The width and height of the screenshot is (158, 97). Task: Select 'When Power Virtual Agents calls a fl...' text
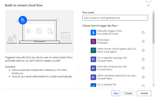coord(117,49)
